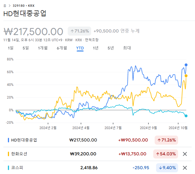
Task: Click the blue HD현대중공업 chart endpoint dot
Action: click(x=186, y=65)
